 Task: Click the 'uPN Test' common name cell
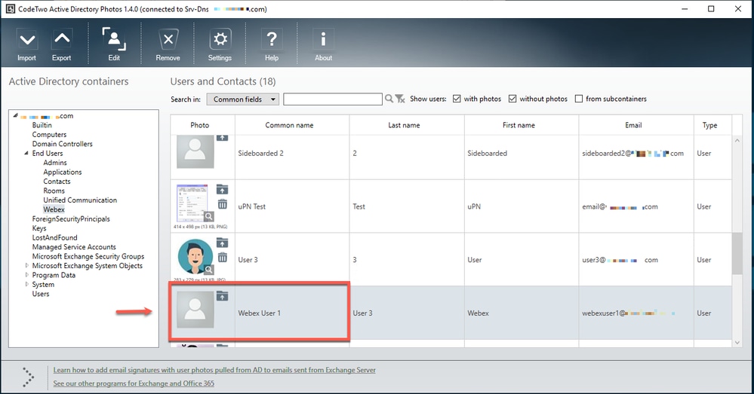pos(292,206)
